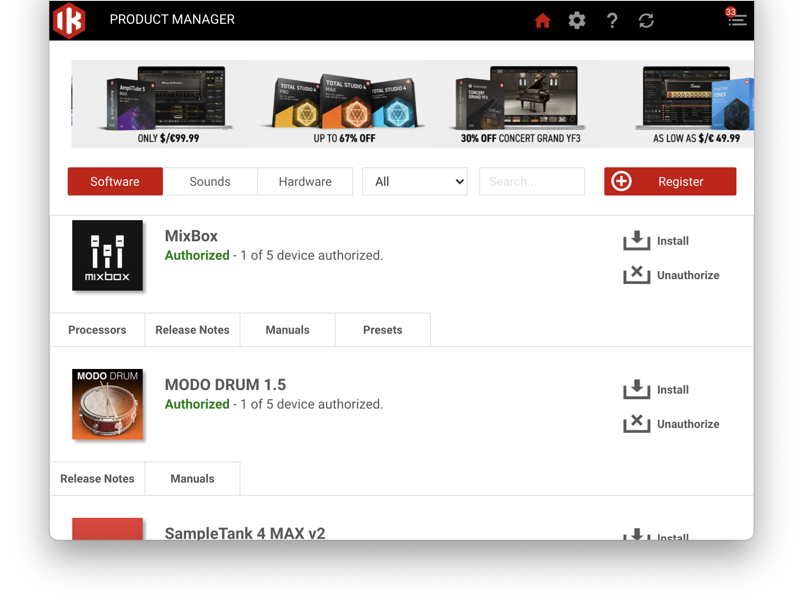Click MODO DRUM Authorized status text

click(x=197, y=404)
